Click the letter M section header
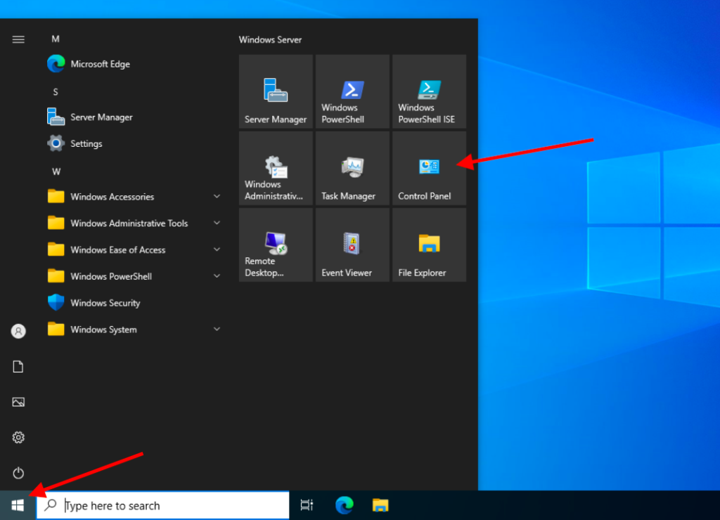This screenshot has width=720, height=520. click(56, 39)
